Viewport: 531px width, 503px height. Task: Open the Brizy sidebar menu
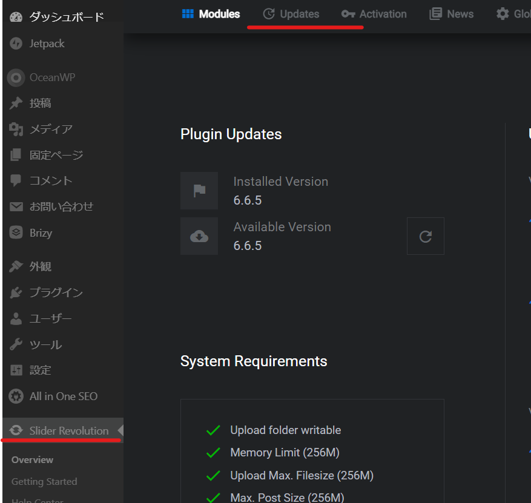pyautogui.click(x=40, y=233)
